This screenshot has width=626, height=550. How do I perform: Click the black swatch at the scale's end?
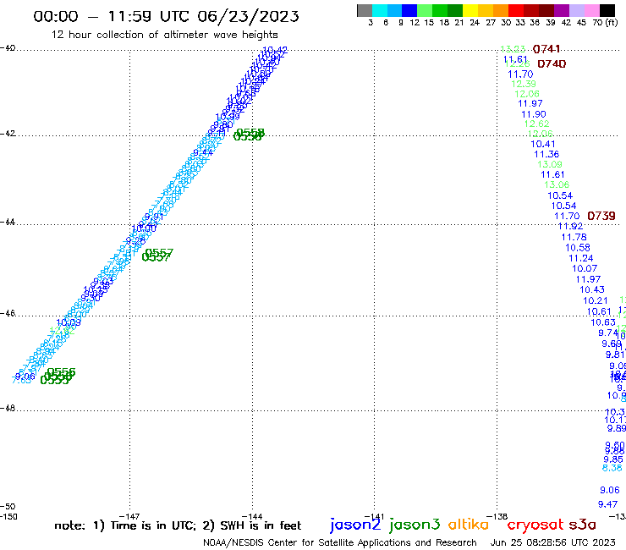click(607, 10)
